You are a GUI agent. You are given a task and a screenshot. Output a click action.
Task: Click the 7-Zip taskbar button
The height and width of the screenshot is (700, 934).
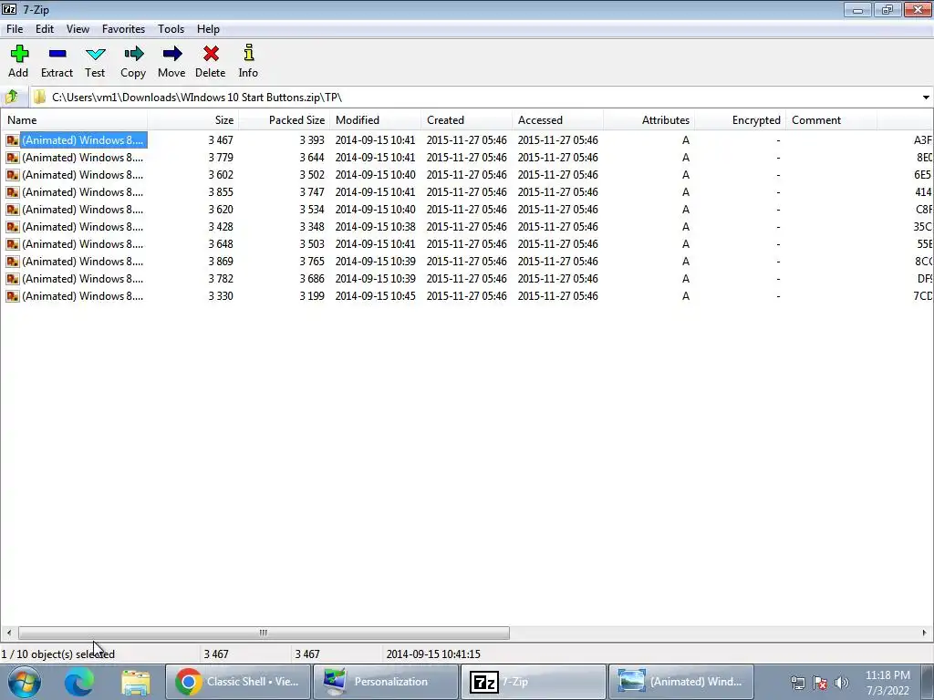(533, 682)
